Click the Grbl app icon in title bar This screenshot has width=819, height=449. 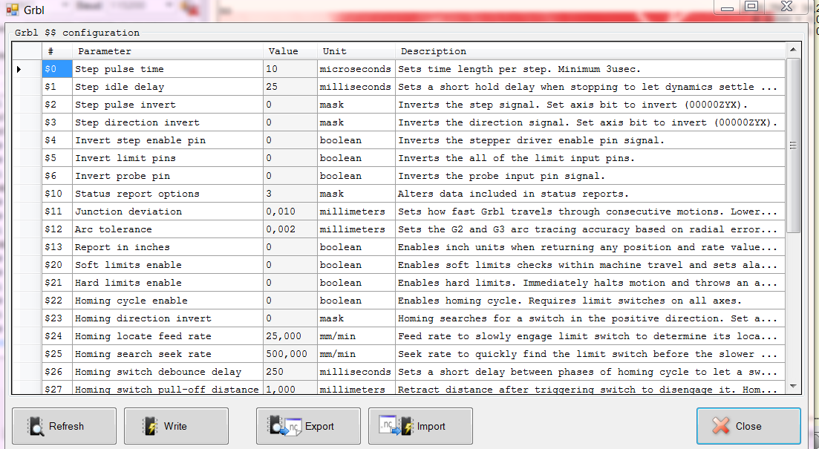click(x=13, y=10)
